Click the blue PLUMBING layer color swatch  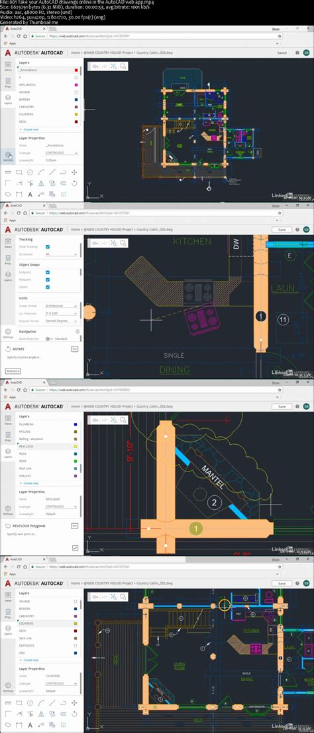pos(76,424)
